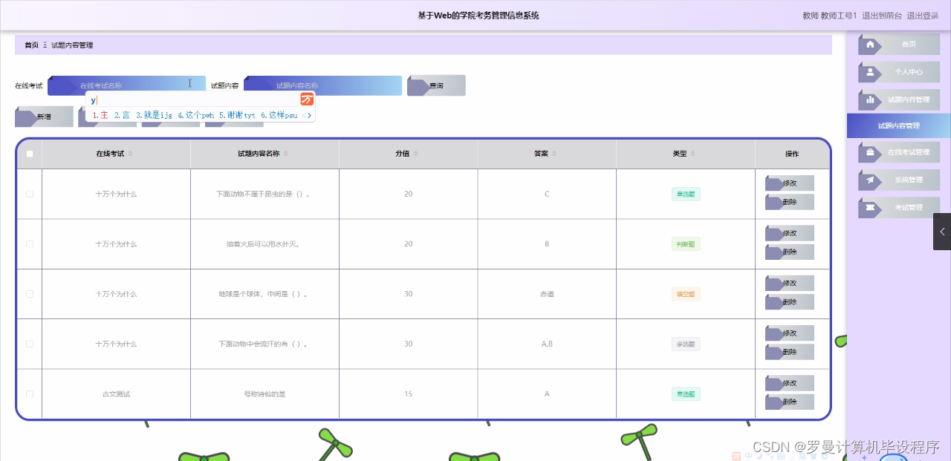Viewport: 951px width, 461px height.
Task: Check the first 十万个为什么 row checkbox
Action: coord(29,194)
